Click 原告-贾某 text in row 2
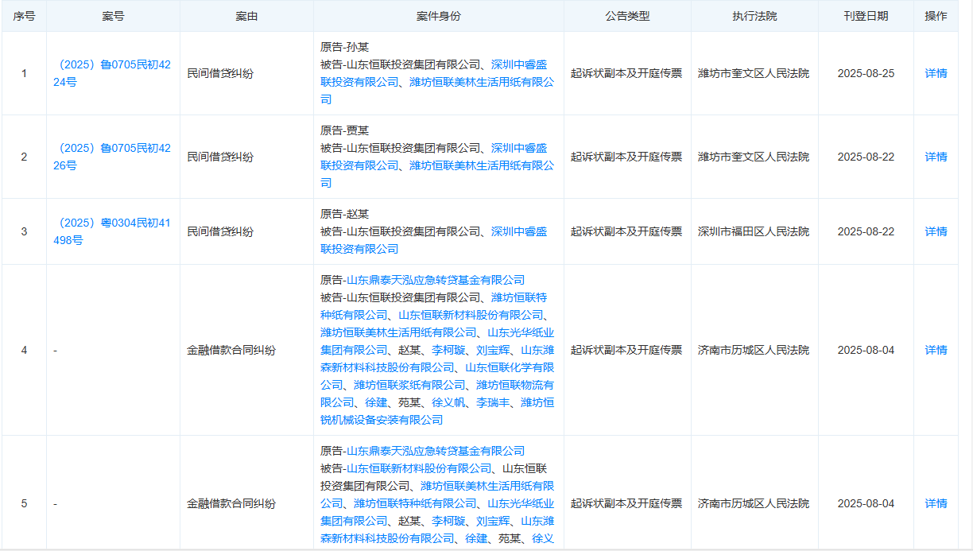Viewport: 973px width, 551px height. coord(345,130)
